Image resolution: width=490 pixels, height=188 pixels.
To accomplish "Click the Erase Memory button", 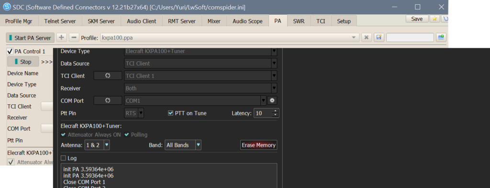I will (259, 145).
